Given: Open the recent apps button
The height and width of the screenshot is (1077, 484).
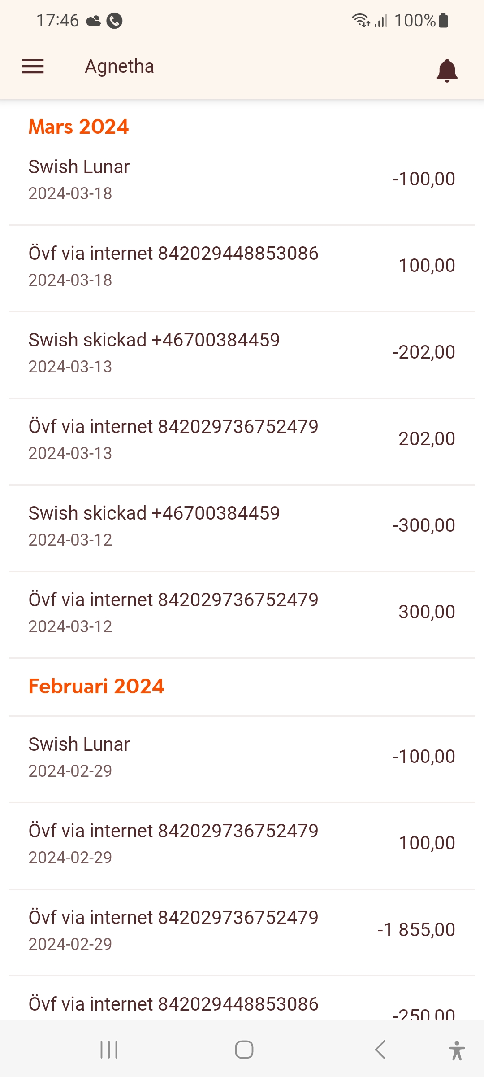Looking at the screenshot, I should click(109, 1050).
